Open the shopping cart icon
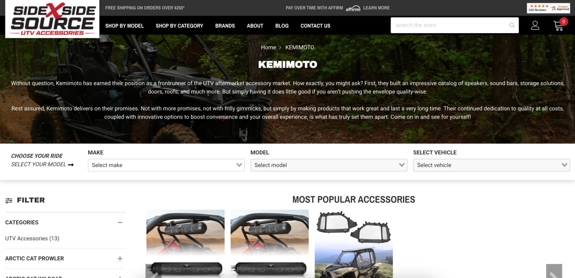 (559, 26)
